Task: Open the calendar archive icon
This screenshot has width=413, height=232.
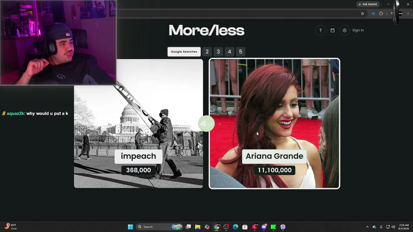Action: [332, 30]
